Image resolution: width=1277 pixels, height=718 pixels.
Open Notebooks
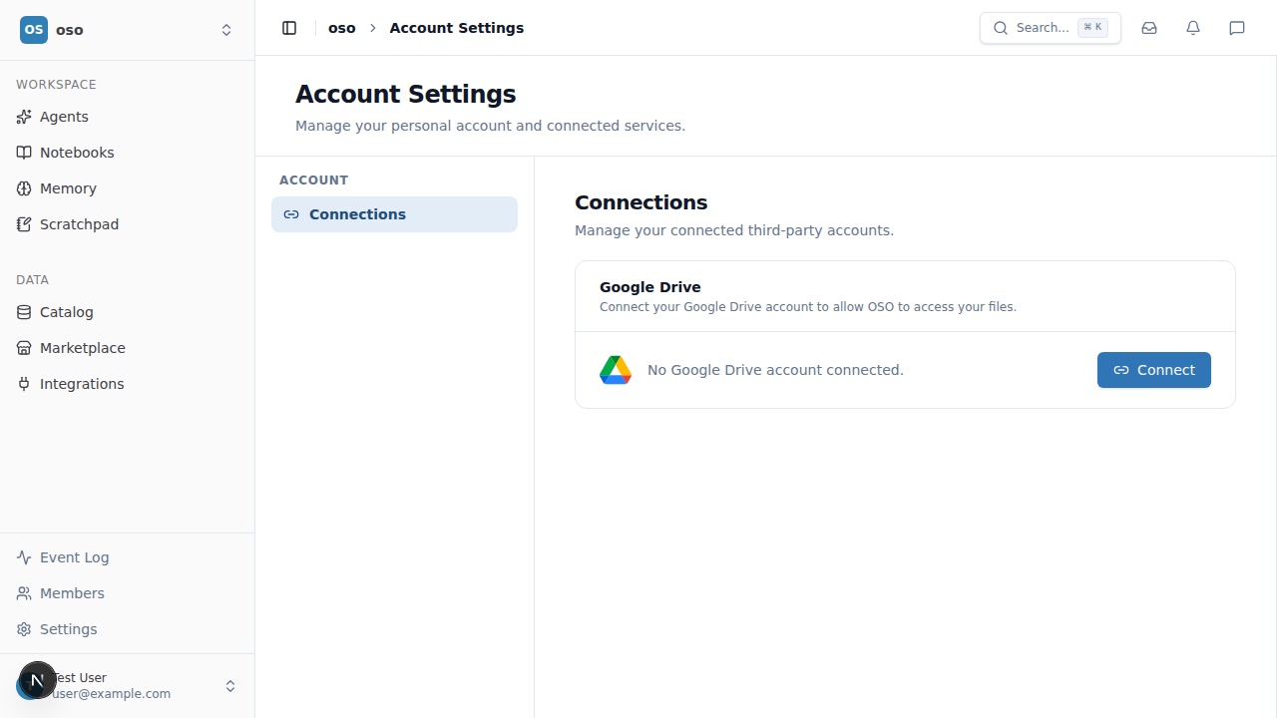pos(128,153)
